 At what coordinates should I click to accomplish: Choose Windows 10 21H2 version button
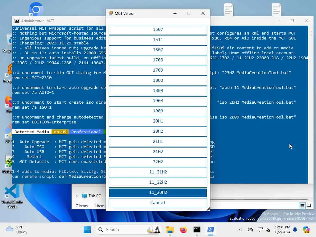(158, 152)
